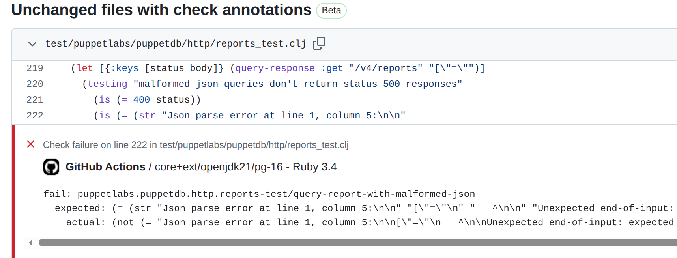This screenshot has width=677, height=258.
Task: Click 'query-response' in code line 219
Action: (275, 68)
